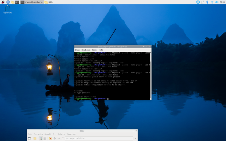Click the terminal window taskbar button

pyautogui.click(x=32, y=2)
